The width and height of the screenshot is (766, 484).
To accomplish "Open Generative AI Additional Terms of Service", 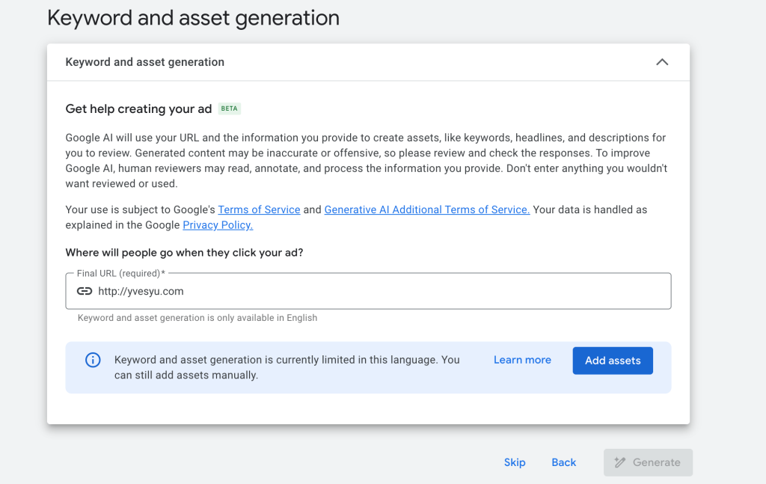I will pos(427,209).
